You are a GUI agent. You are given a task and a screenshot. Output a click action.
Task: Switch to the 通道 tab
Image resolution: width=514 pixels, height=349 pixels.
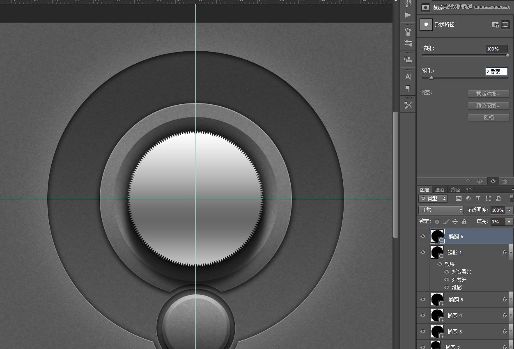(x=440, y=190)
